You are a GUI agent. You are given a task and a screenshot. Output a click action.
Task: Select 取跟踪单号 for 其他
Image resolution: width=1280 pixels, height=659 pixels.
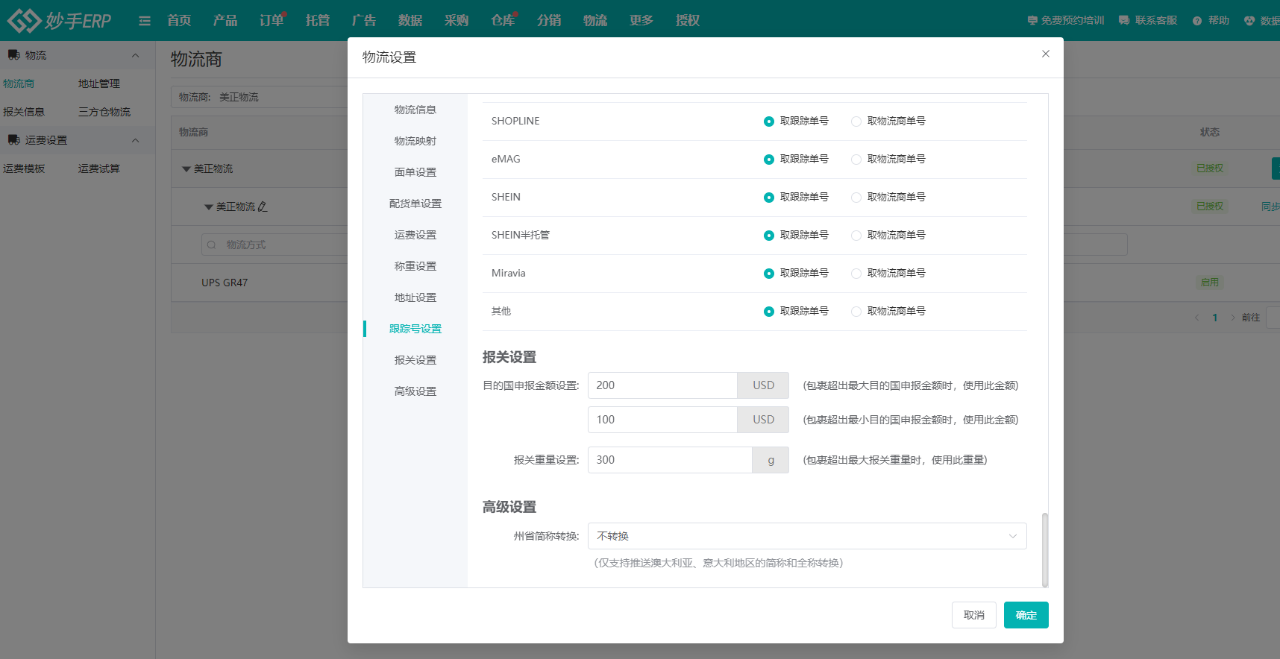pyautogui.click(x=768, y=312)
